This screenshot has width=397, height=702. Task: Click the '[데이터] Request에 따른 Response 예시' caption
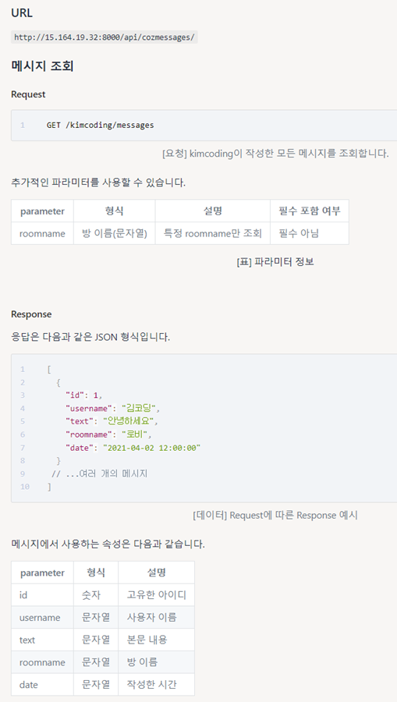pyautogui.click(x=275, y=516)
